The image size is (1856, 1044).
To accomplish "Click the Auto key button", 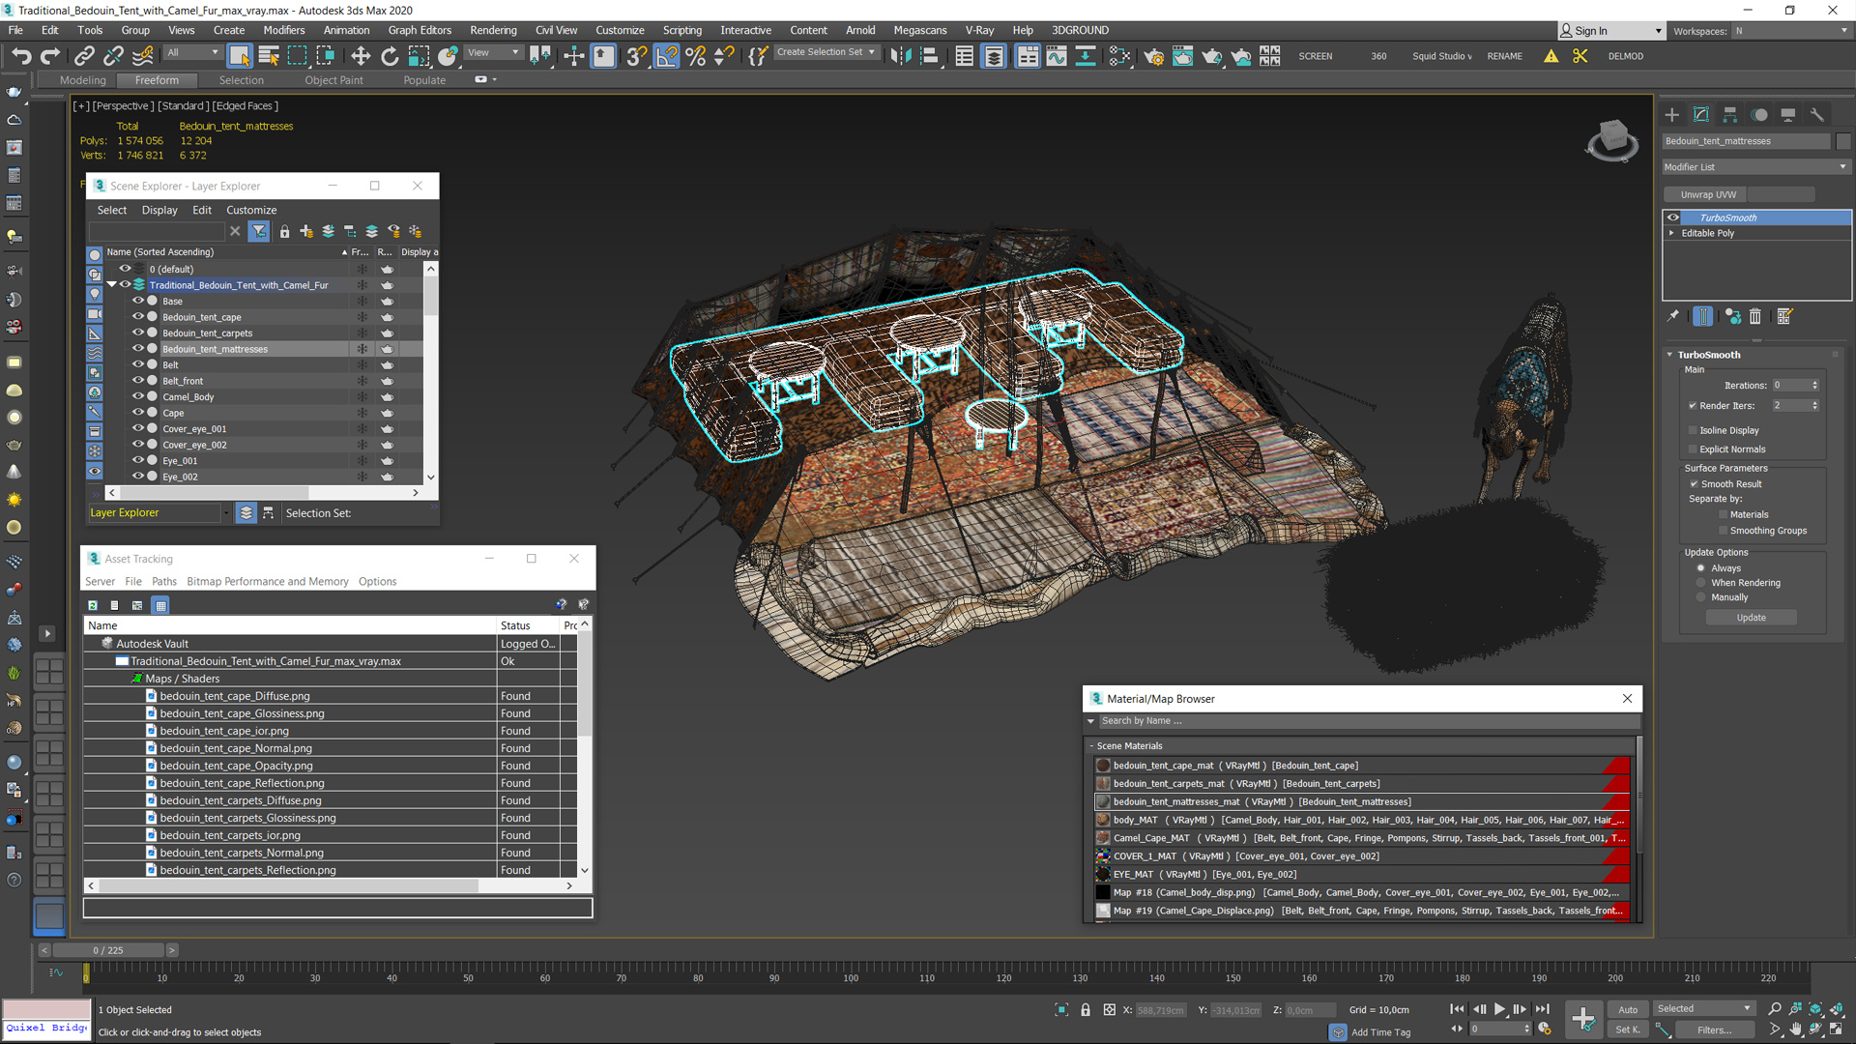I will tap(1628, 1009).
